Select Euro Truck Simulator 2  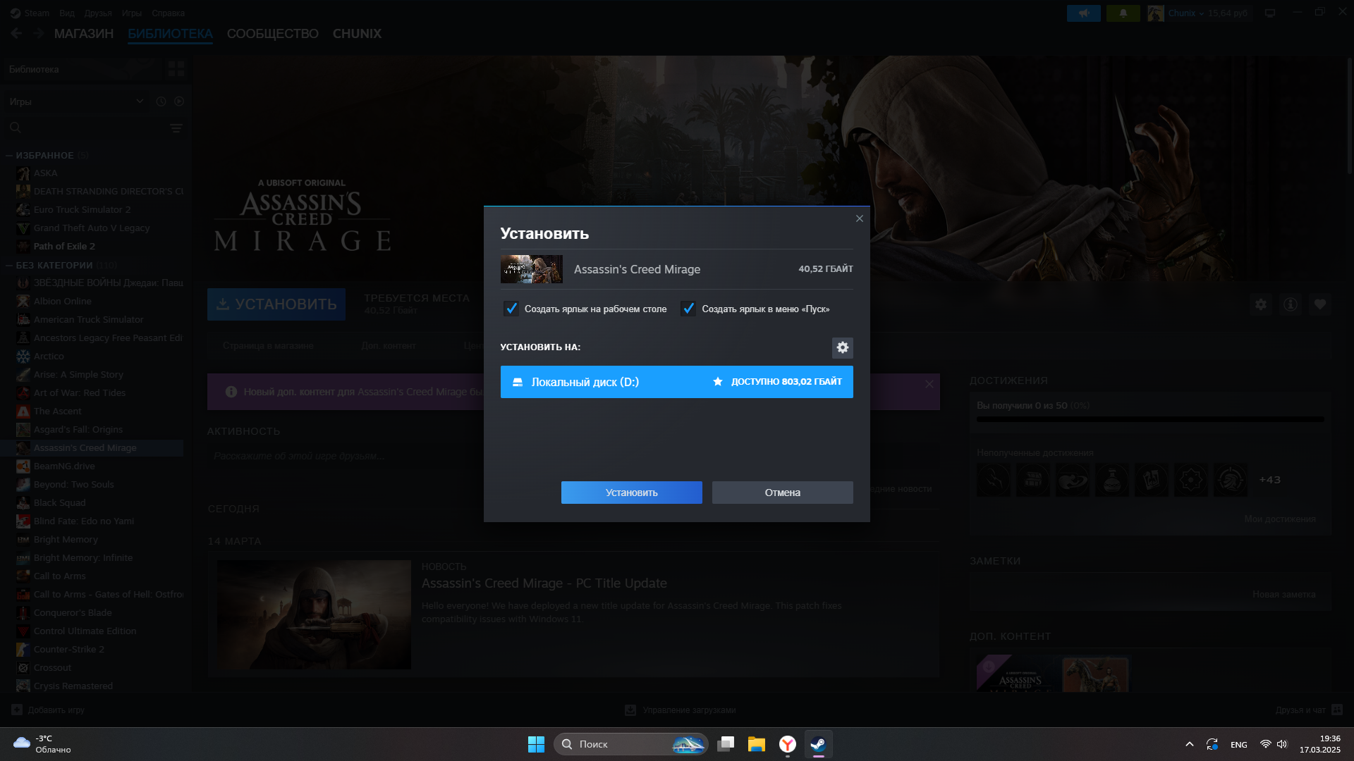point(82,210)
